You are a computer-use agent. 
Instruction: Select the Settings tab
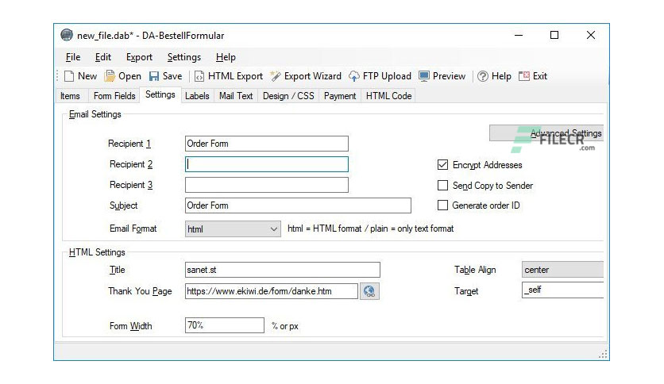160,94
